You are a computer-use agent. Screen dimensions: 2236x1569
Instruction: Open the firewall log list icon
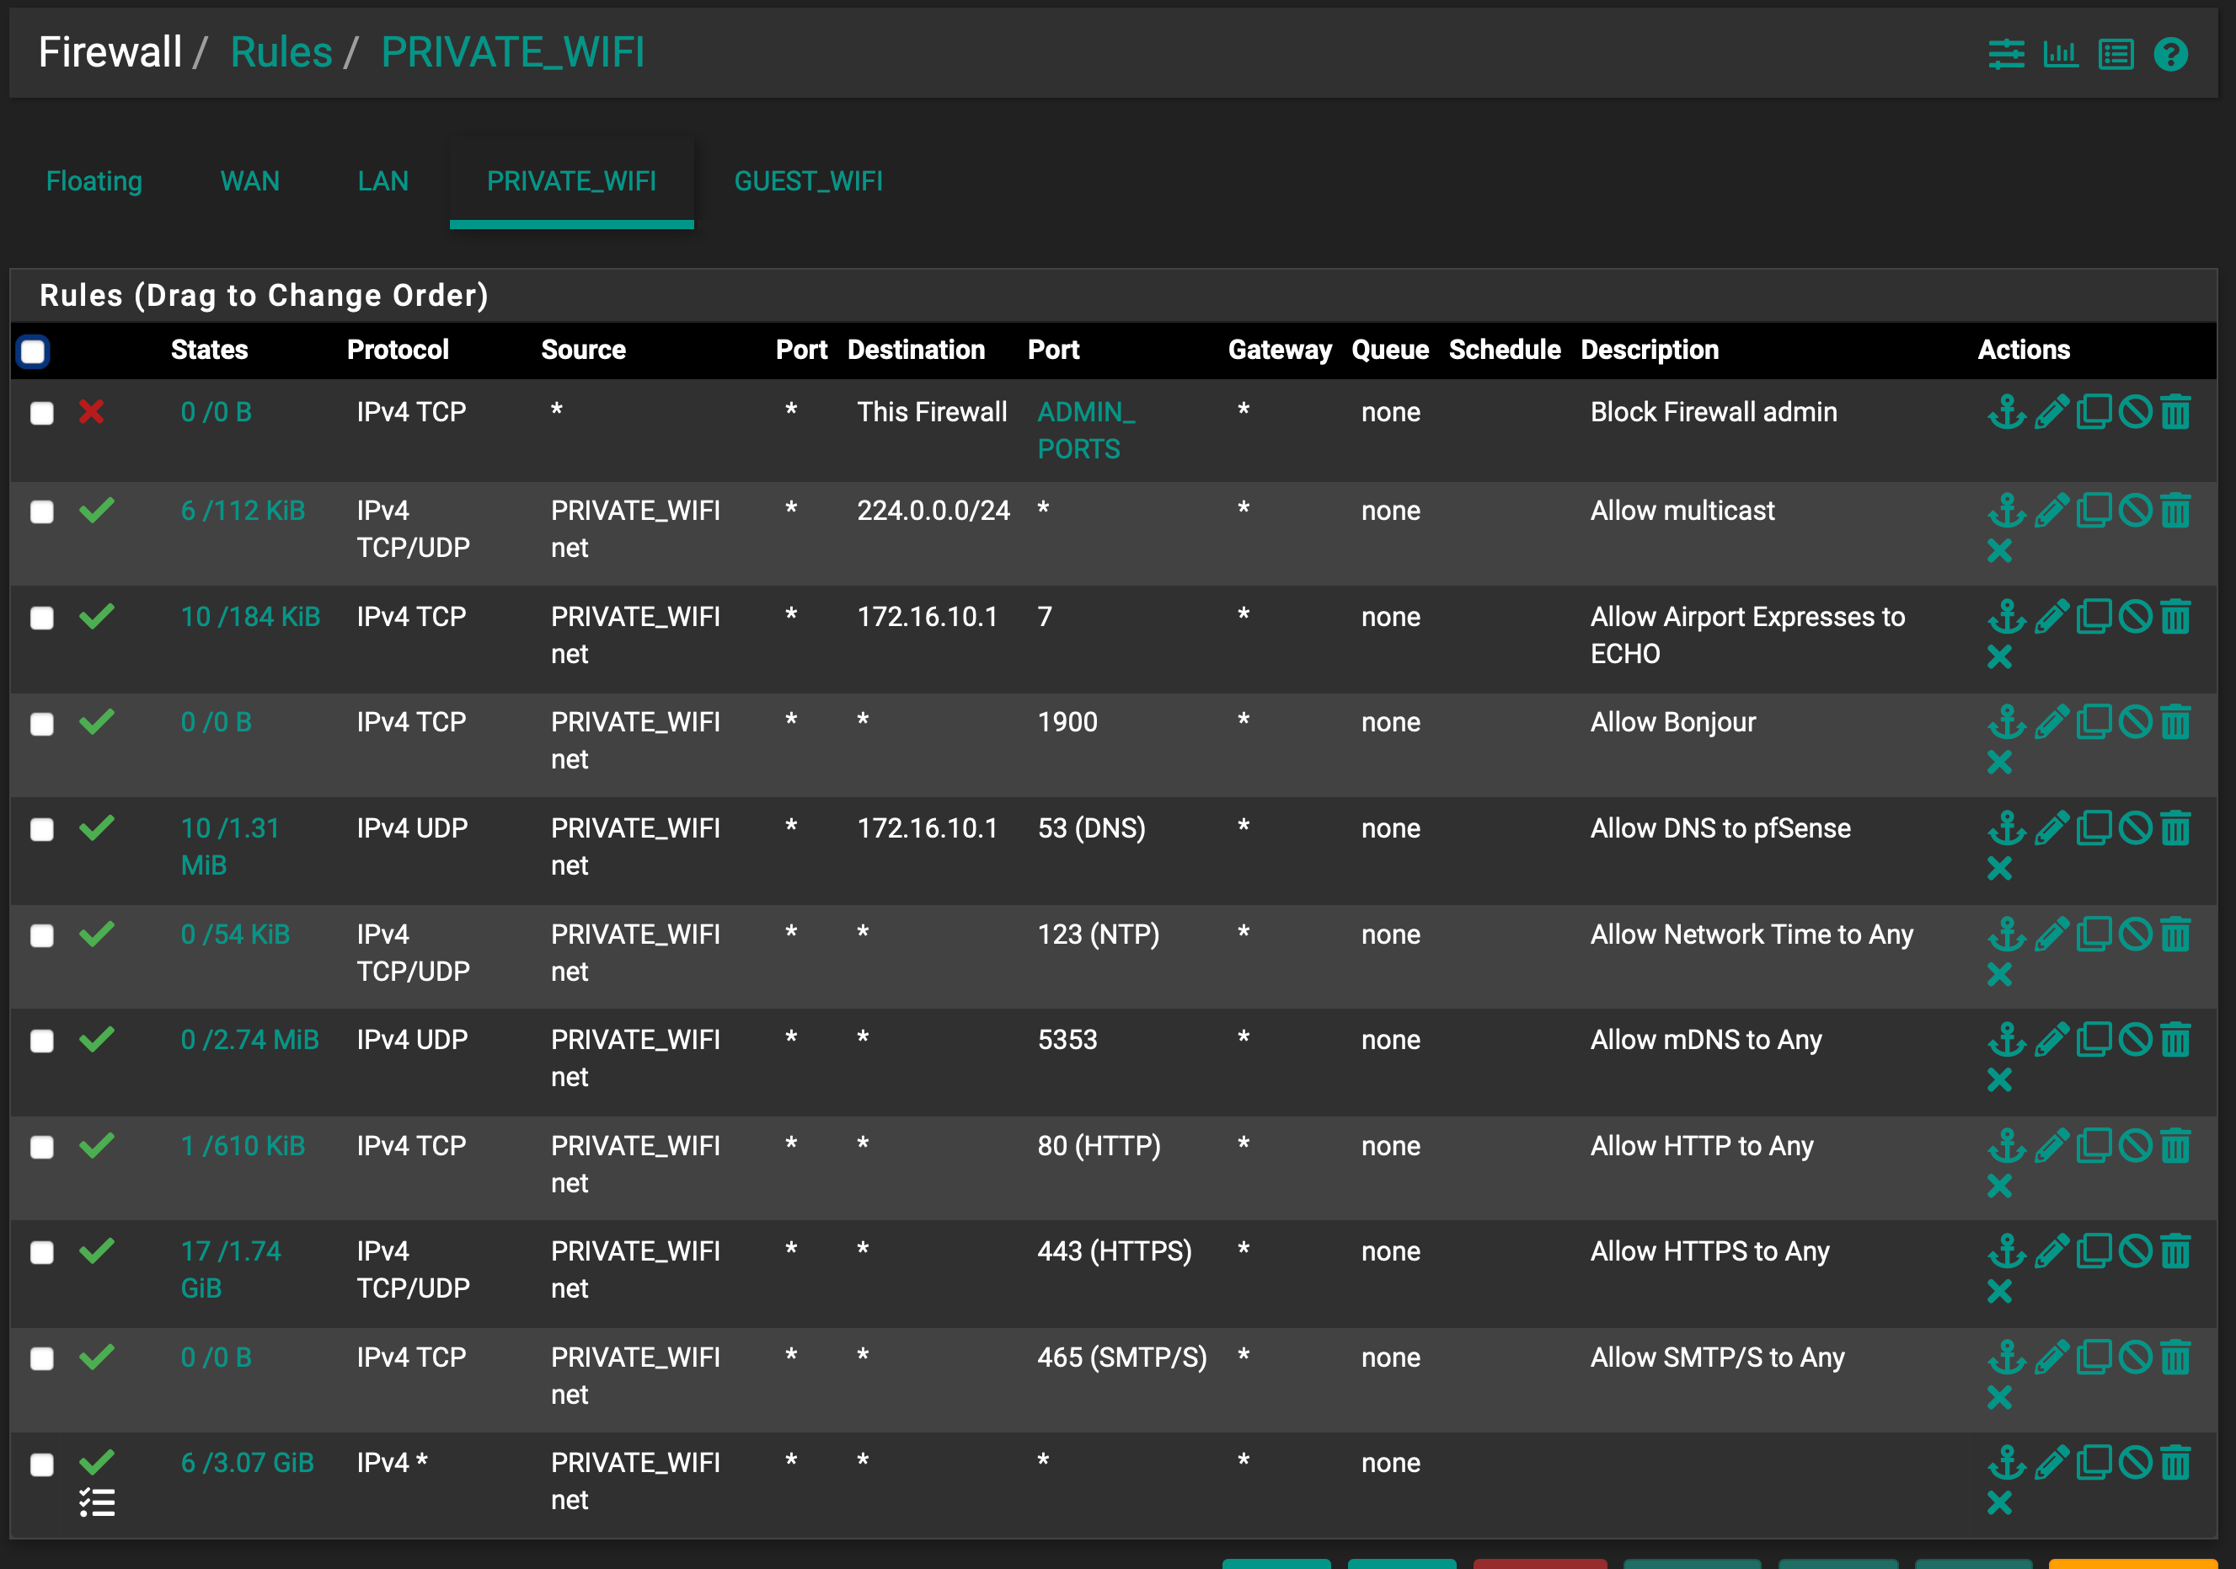pos(2116,54)
